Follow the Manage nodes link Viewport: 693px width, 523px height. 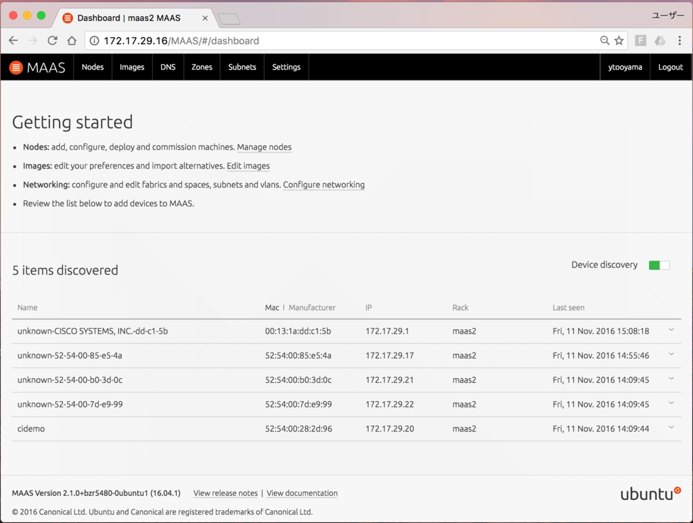(265, 147)
